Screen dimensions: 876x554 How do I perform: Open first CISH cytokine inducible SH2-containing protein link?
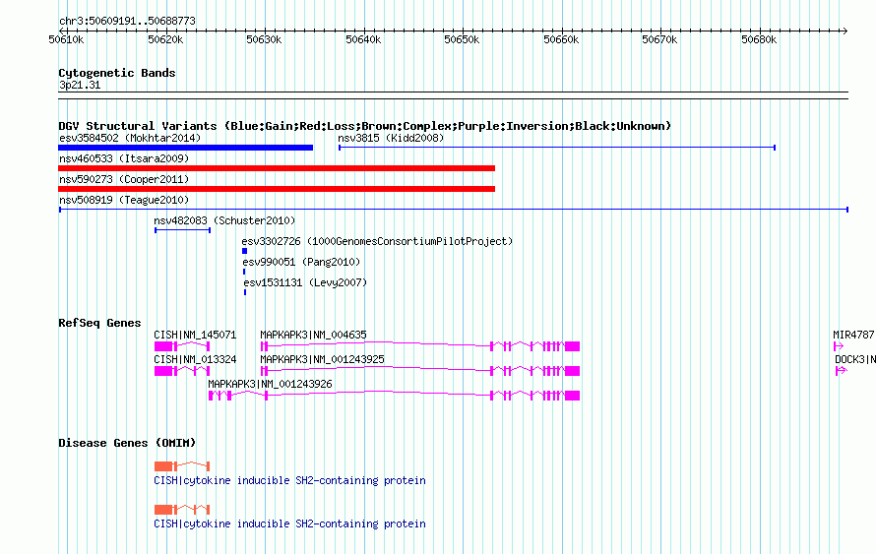coord(289,481)
